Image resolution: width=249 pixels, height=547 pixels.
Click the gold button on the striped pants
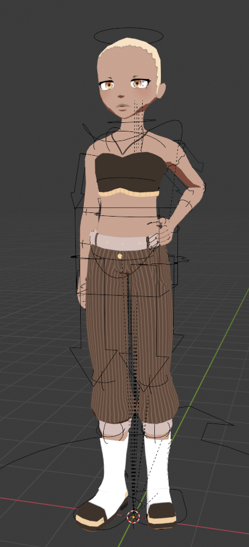point(120,256)
